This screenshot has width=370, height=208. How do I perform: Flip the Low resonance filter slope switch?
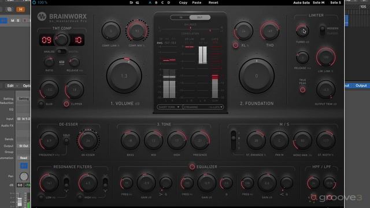pos(66,183)
